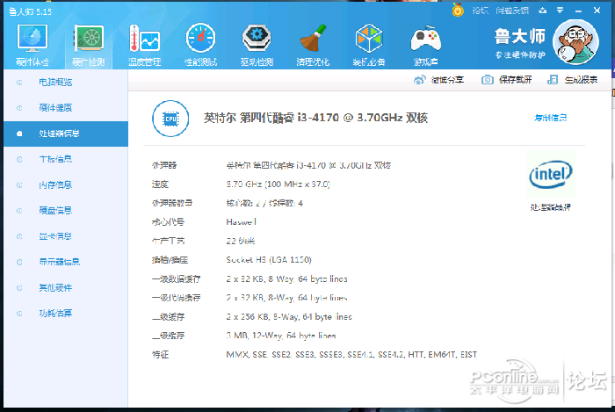Open the main menu dropdown arrow in title bar
Screen dimensions: 615x412
tap(561, 11)
